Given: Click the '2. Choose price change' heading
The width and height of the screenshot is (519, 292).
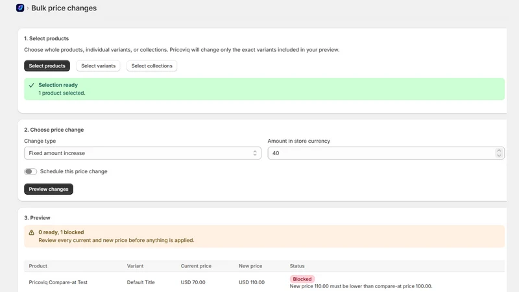Looking at the screenshot, I should point(54,130).
